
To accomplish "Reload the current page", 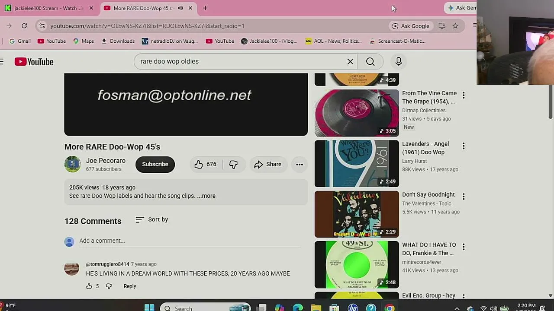I will (x=24, y=26).
